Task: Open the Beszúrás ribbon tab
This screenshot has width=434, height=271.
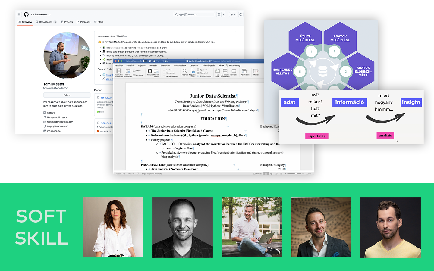Action: click(130, 65)
